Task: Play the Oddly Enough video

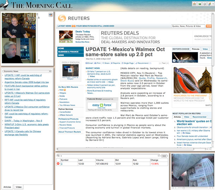Action: click(70, 70)
